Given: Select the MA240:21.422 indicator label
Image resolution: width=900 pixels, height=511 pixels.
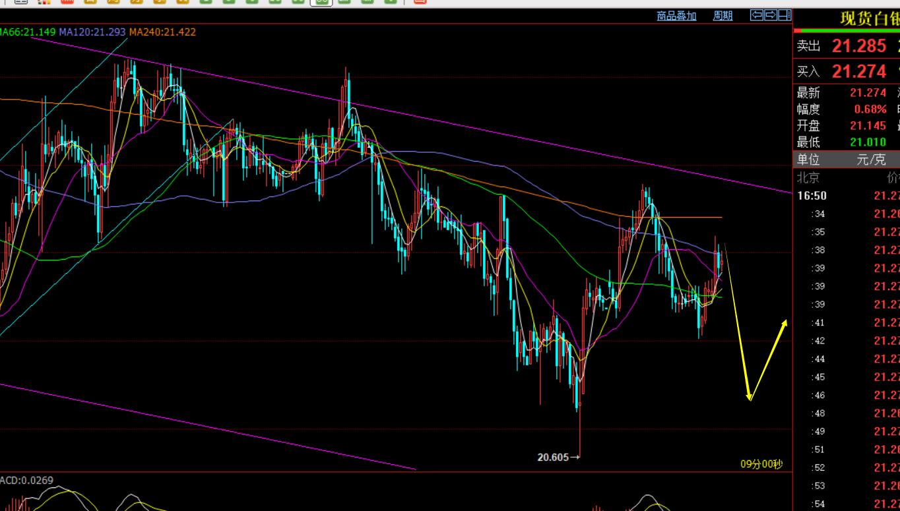Looking at the screenshot, I should (x=162, y=32).
